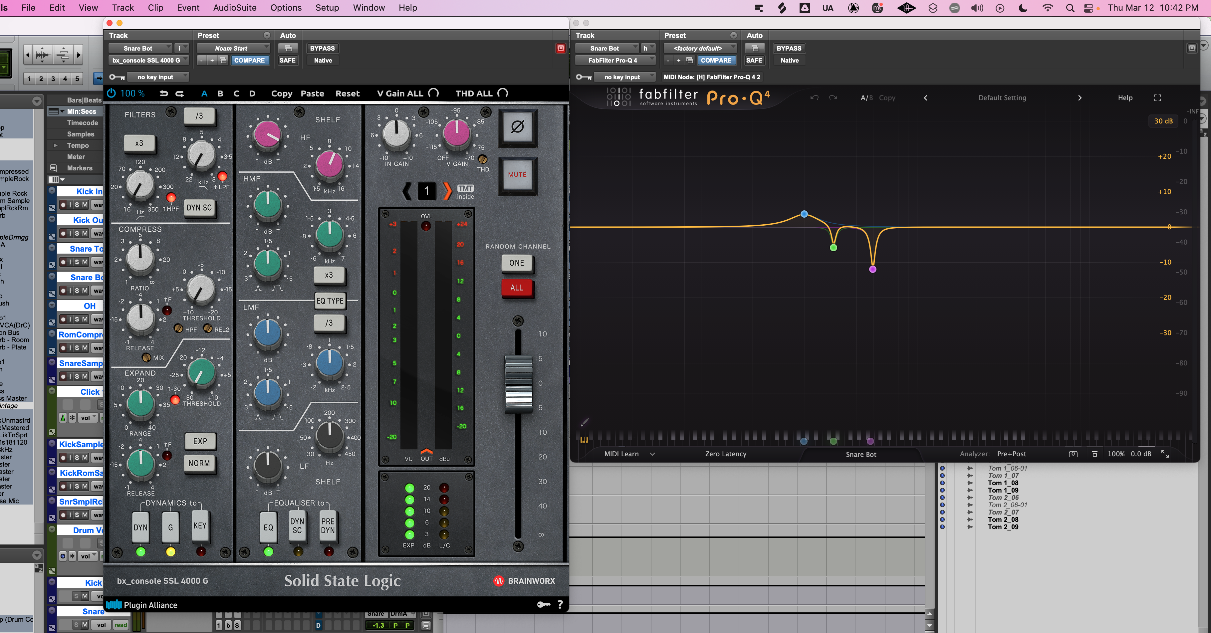This screenshot has width=1211, height=633.
Task: Click the SSL plugin undo arrow
Action: [163, 94]
